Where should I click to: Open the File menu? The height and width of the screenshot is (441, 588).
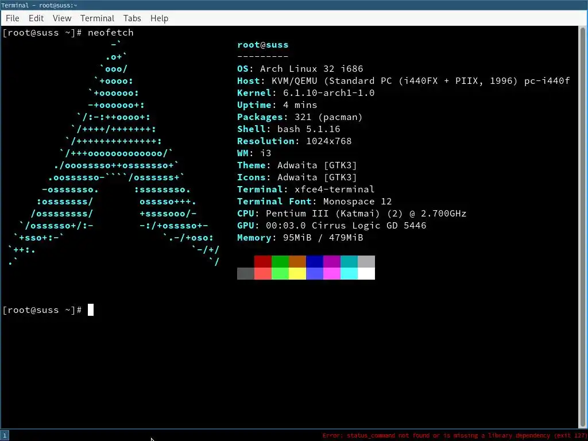click(x=13, y=18)
